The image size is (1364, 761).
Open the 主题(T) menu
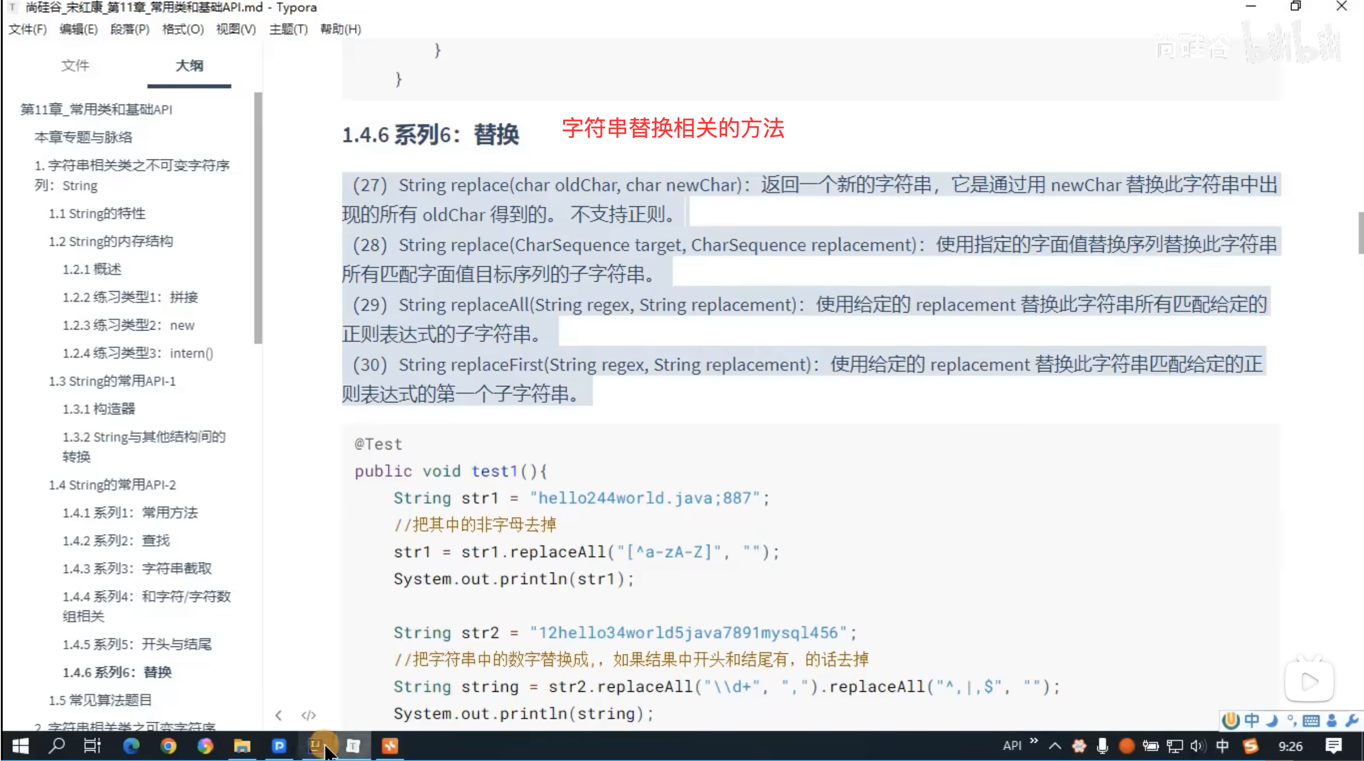tap(288, 29)
